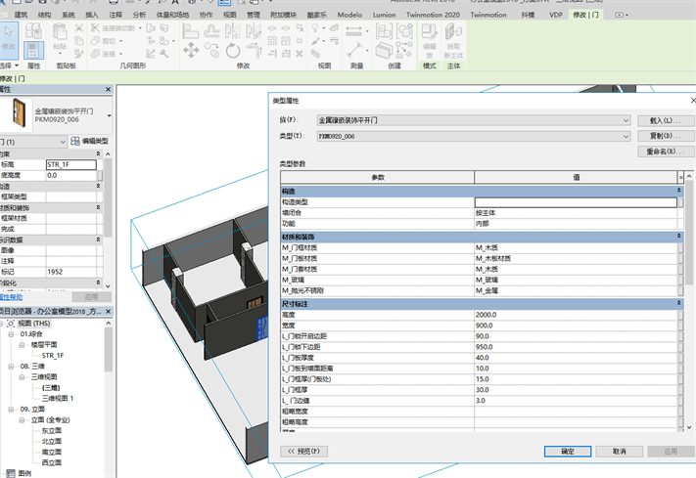Open the 族(F) family combo box
The image size is (696, 478).
474,120
